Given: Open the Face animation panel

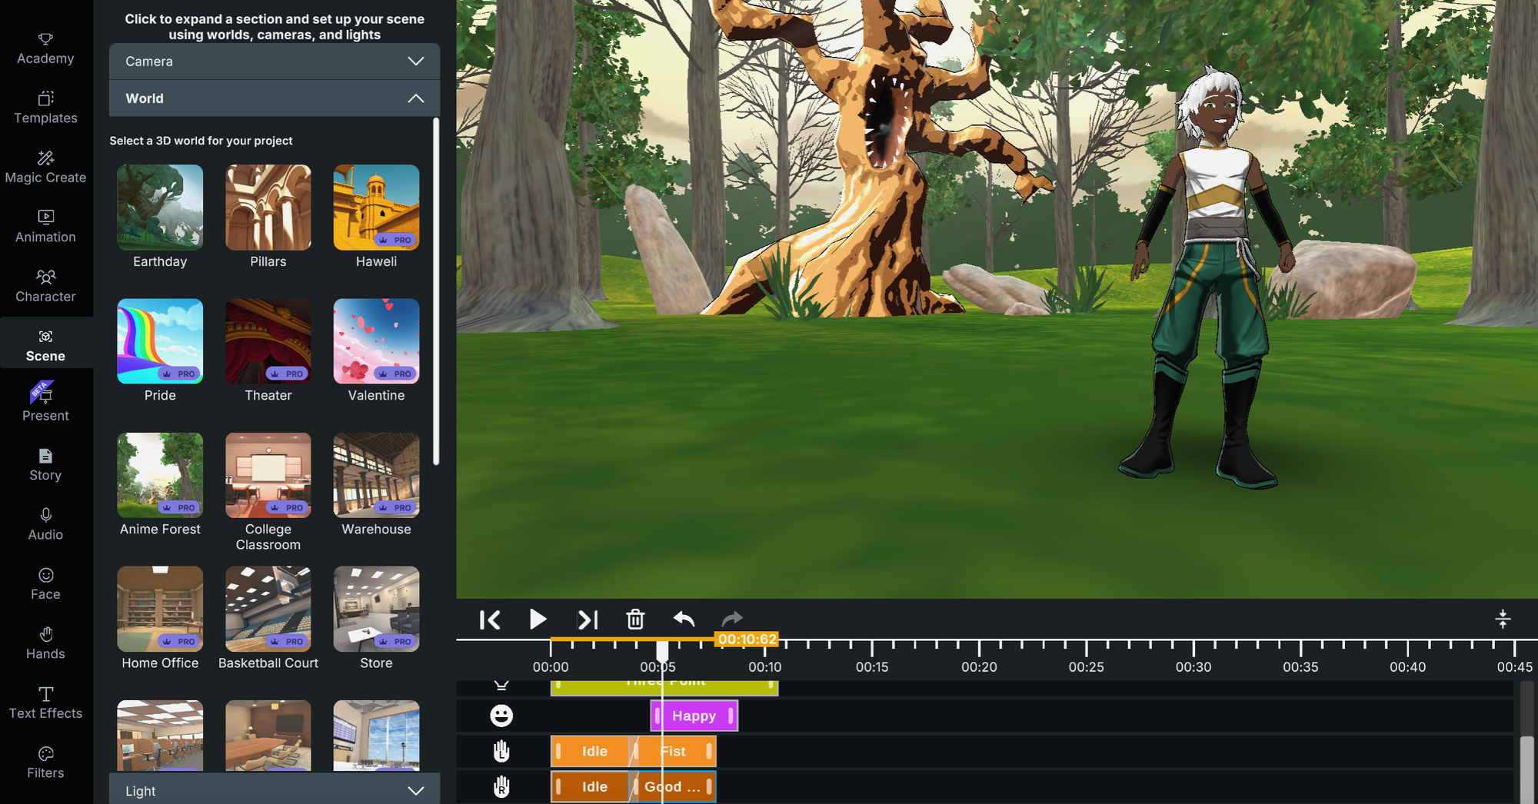Looking at the screenshot, I should [45, 583].
